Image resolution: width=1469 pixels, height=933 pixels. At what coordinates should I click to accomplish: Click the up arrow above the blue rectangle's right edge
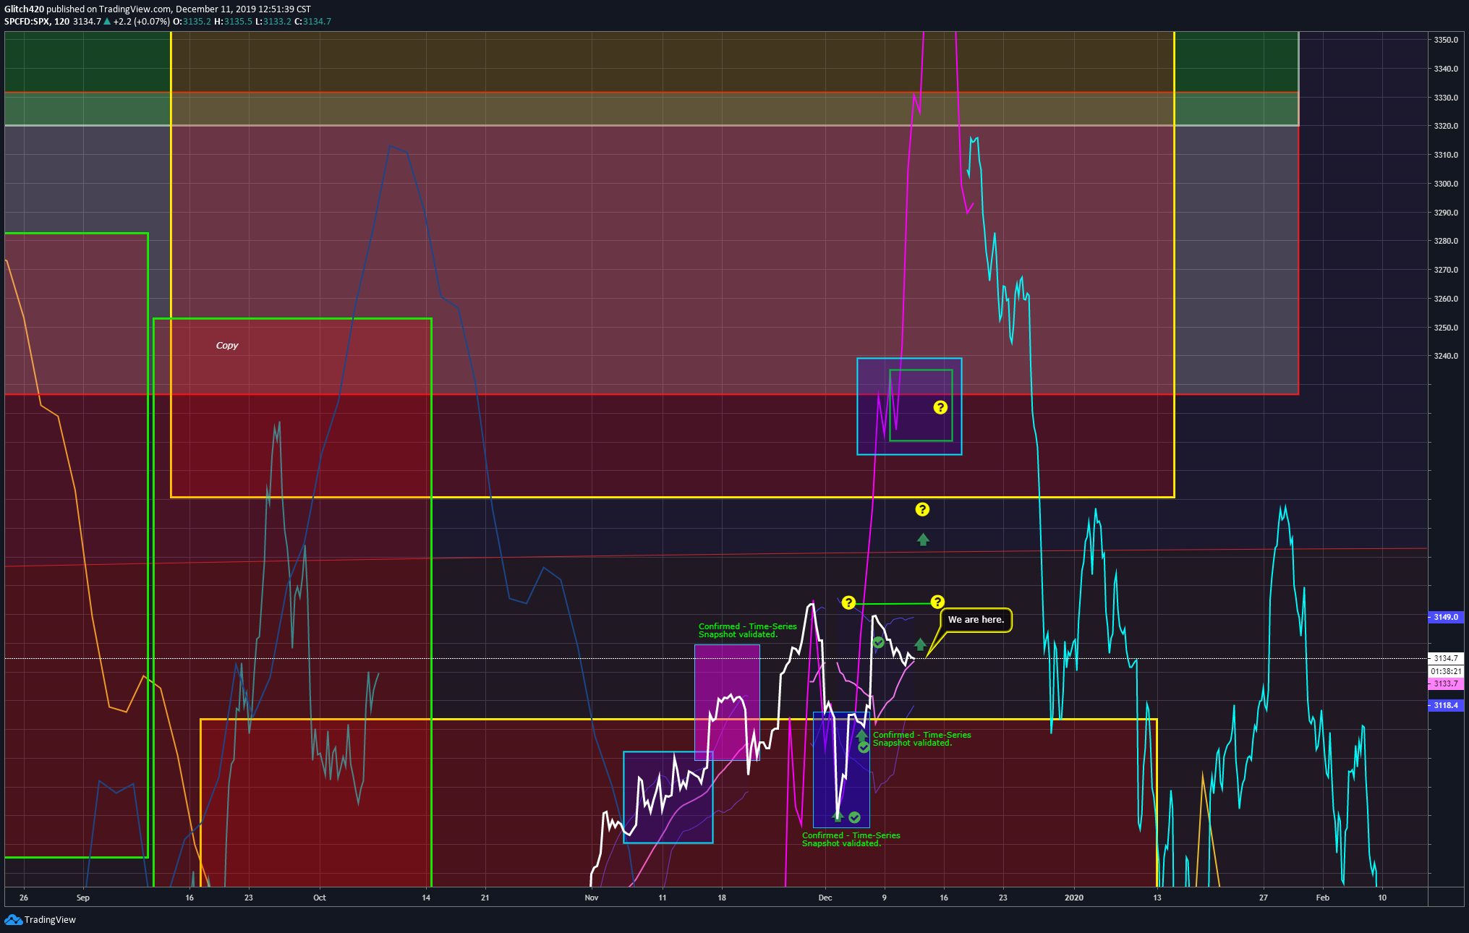(861, 735)
